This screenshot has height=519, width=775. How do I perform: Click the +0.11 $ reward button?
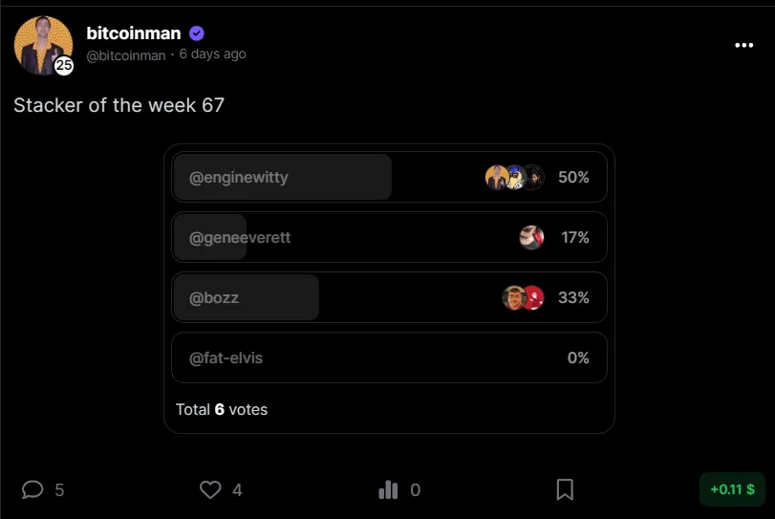(733, 489)
